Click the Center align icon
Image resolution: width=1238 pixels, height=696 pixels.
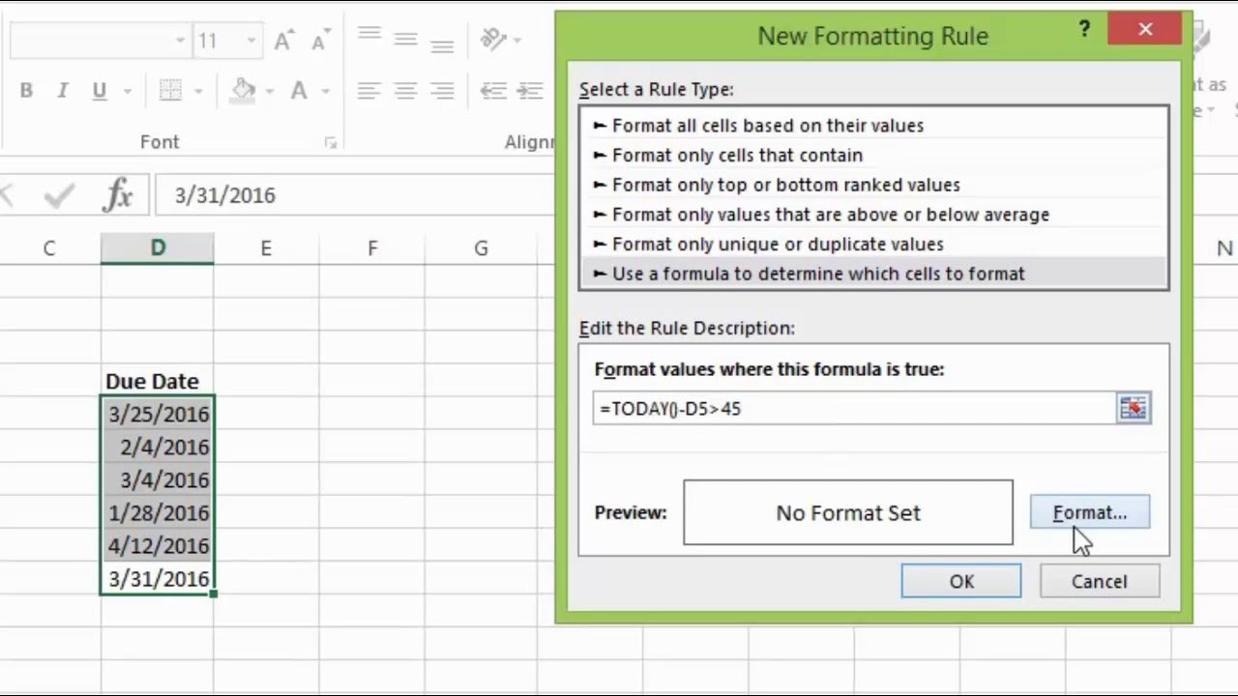pos(405,91)
